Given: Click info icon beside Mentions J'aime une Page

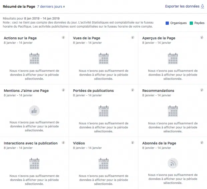Looking at the screenshot, I should (63, 90).
